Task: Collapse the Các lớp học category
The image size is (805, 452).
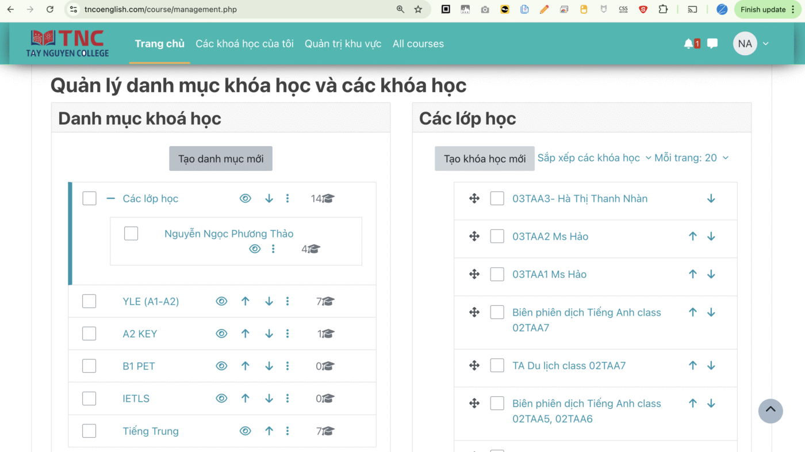Action: pos(111,199)
